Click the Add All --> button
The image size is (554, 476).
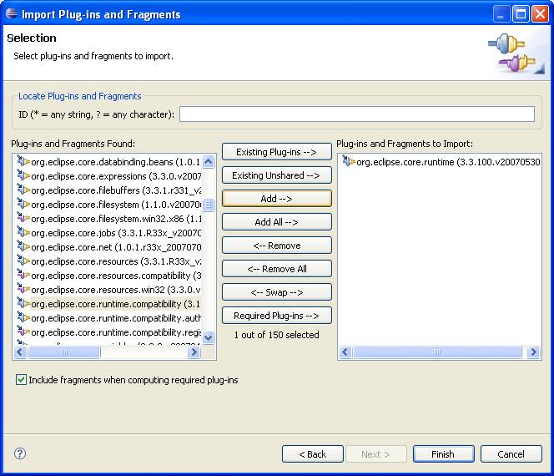tap(277, 222)
